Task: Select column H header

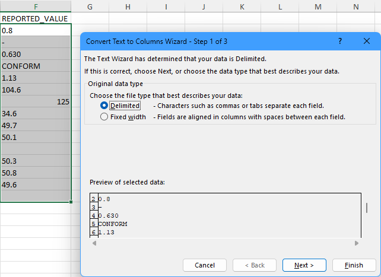Action: 128,7
